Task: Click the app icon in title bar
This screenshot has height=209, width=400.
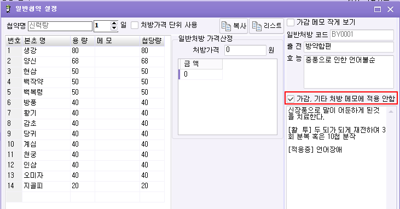Action: [x=8, y=9]
